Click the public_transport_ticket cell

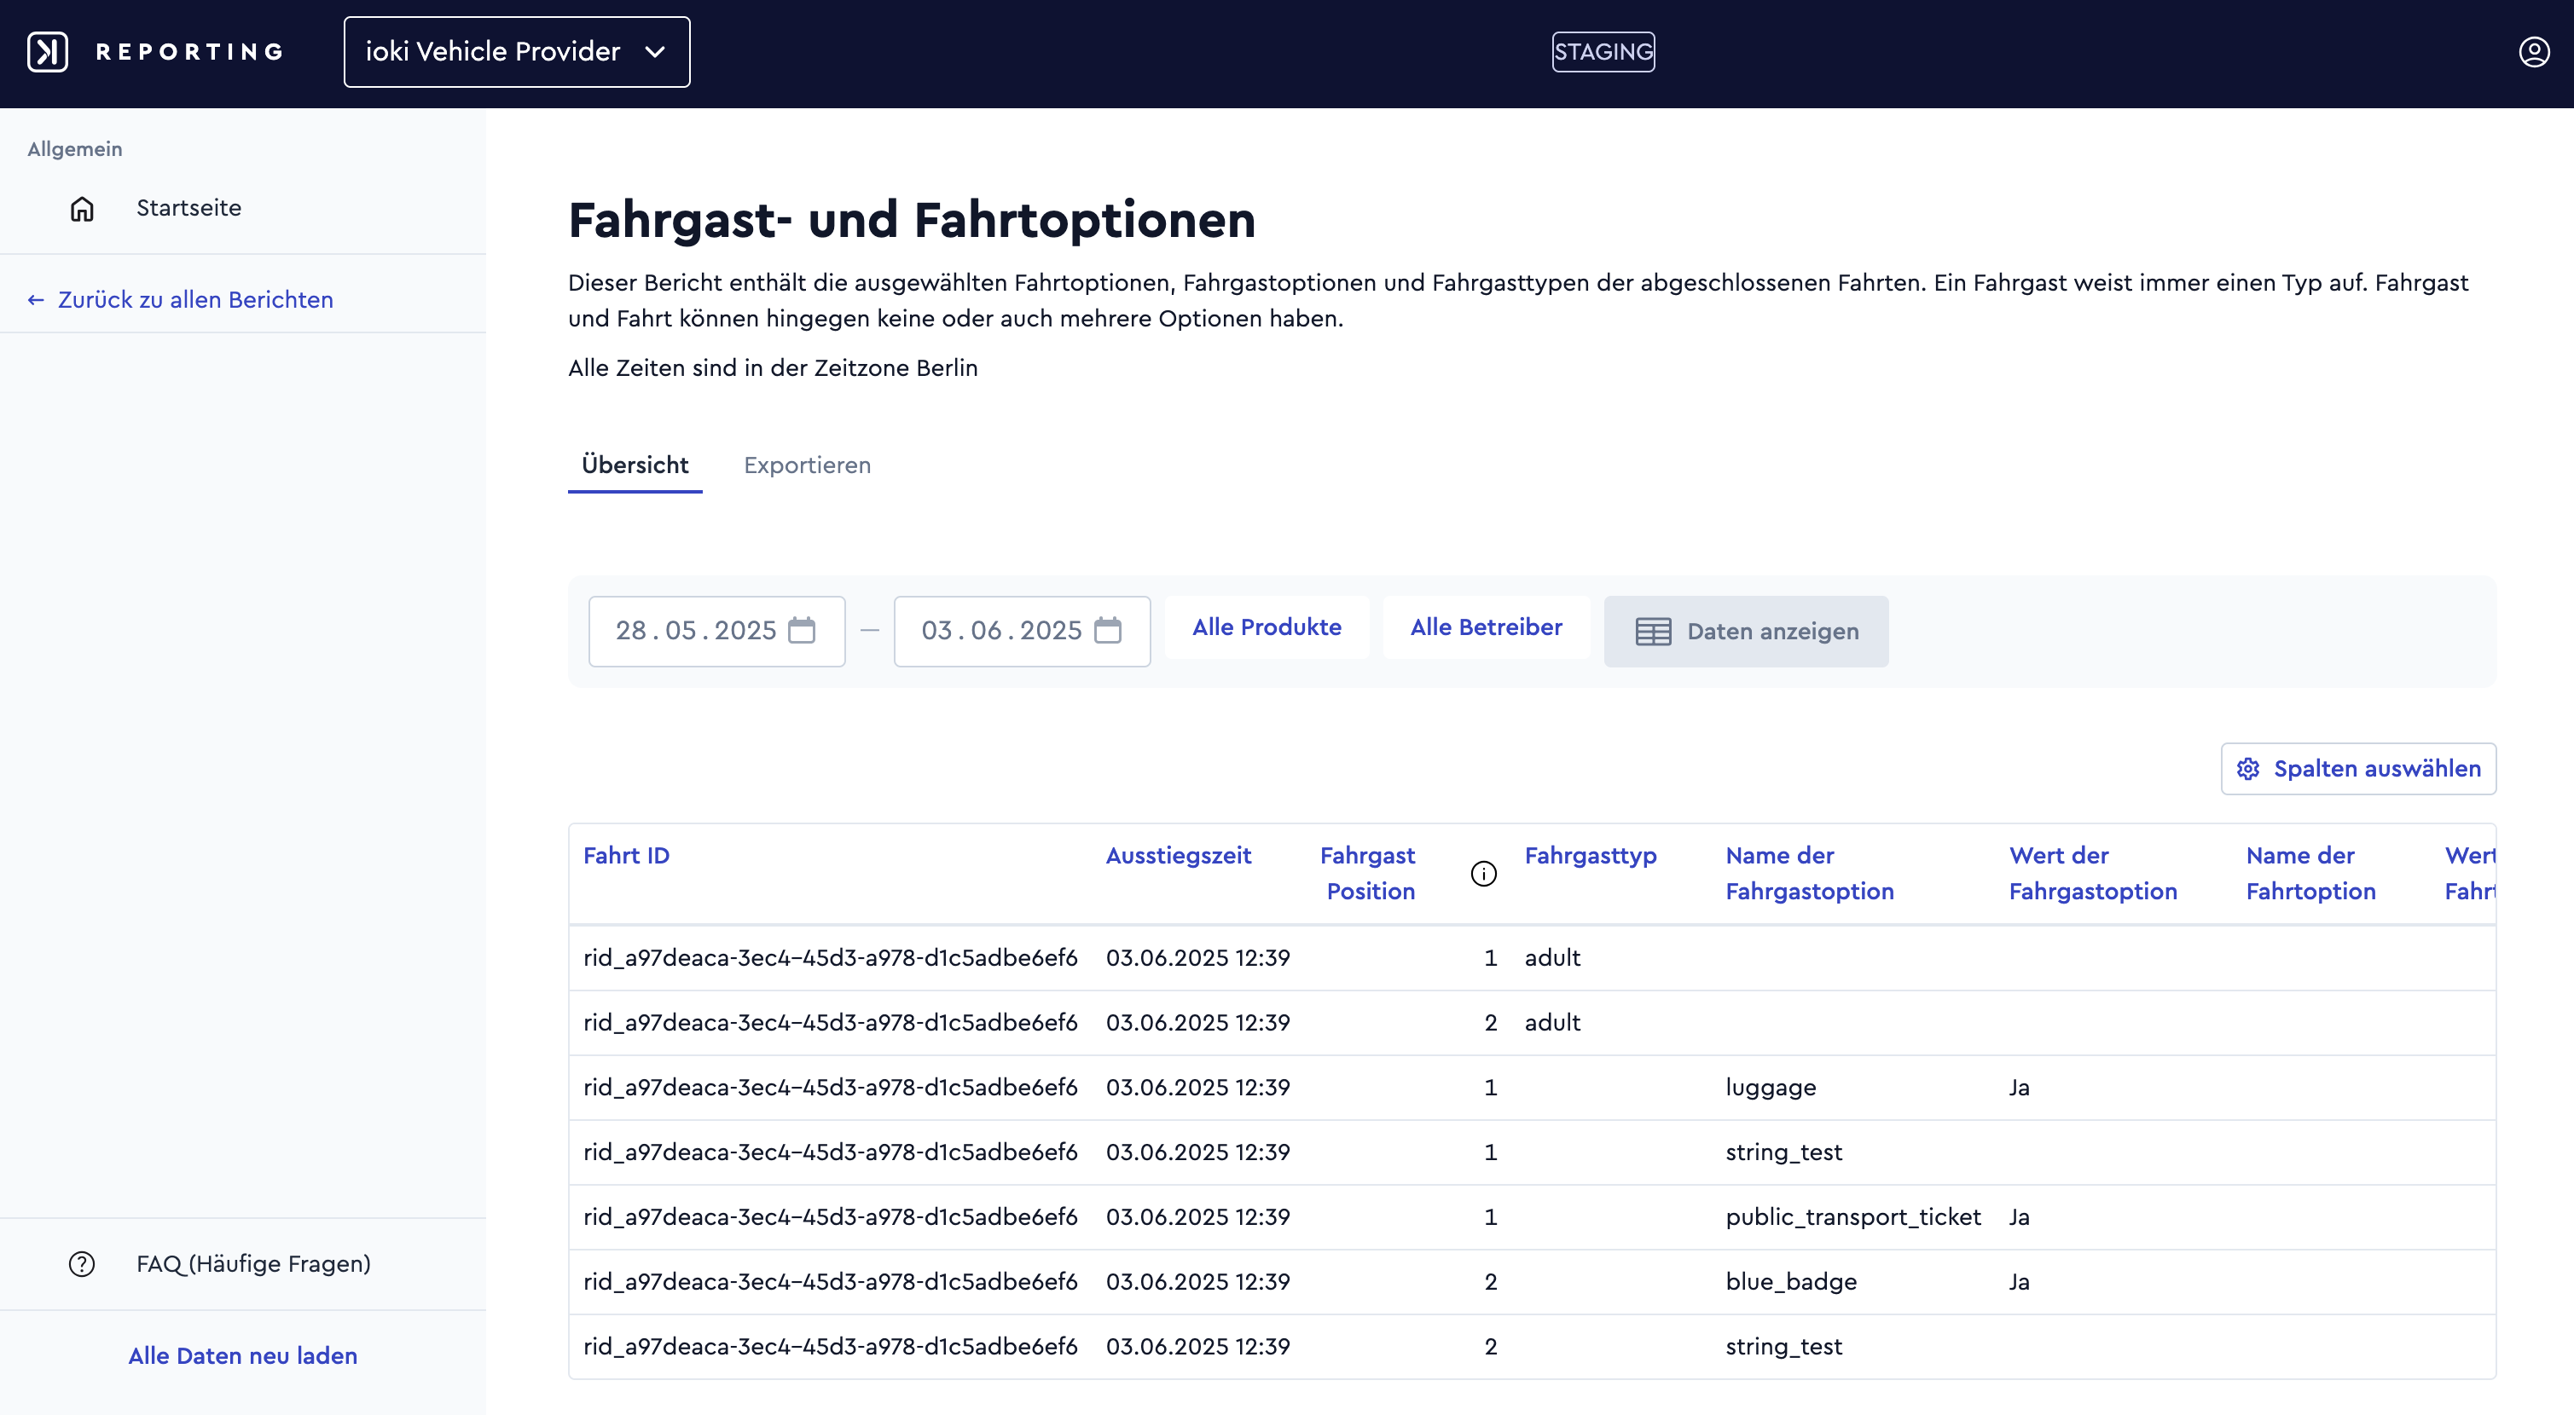tap(1852, 1217)
